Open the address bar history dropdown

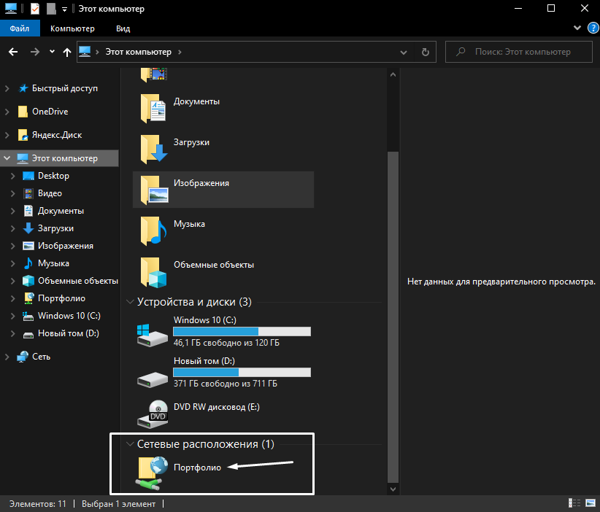404,52
